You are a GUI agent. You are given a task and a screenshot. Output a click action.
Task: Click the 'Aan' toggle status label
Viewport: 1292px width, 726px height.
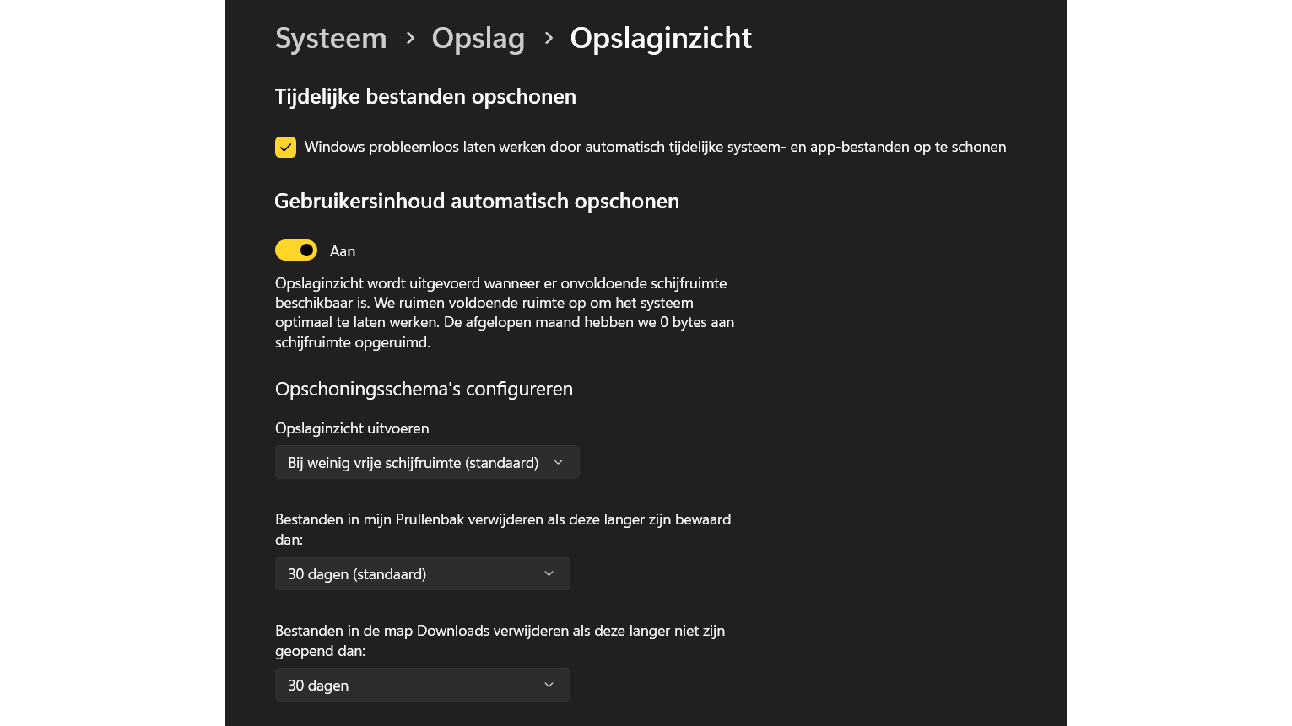[x=343, y=251]
